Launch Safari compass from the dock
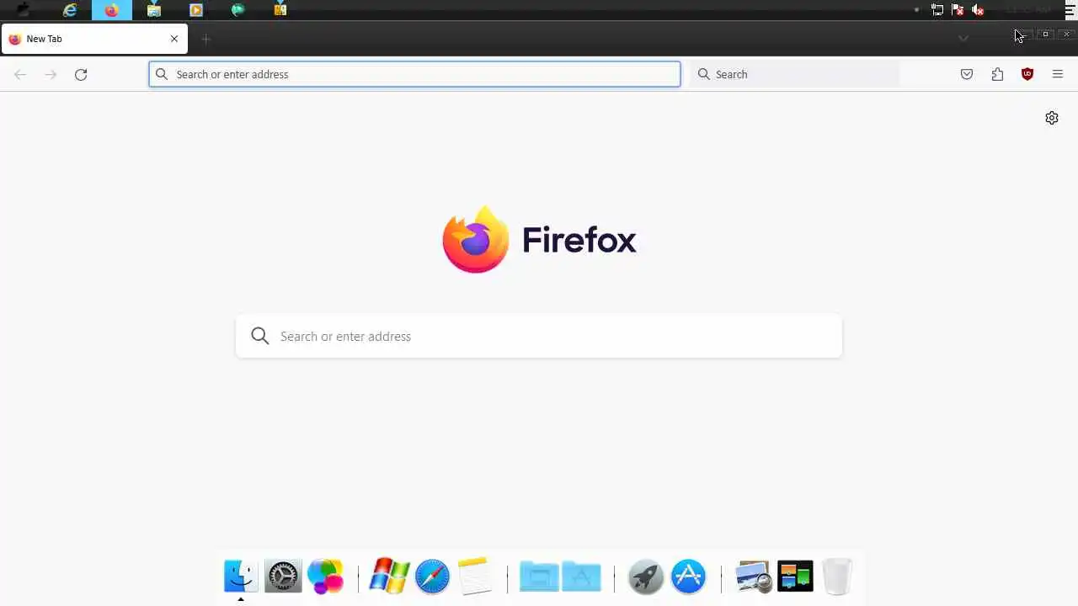 tap(432, 577)
